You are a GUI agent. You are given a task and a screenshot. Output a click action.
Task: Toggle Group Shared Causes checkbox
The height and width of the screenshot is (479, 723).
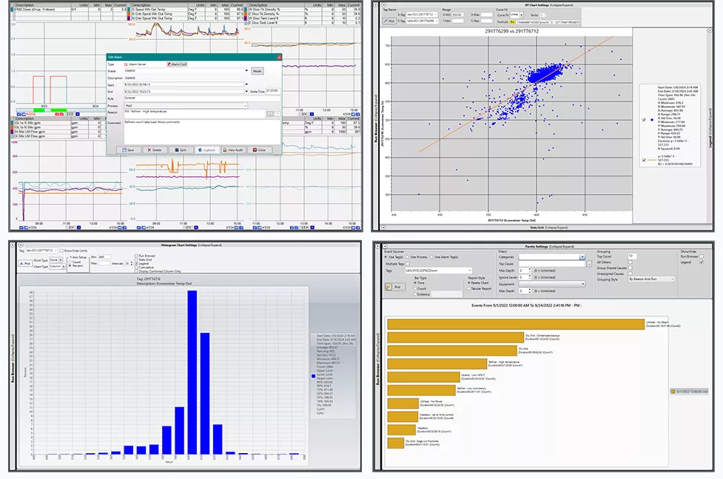(x=630, y=268)
